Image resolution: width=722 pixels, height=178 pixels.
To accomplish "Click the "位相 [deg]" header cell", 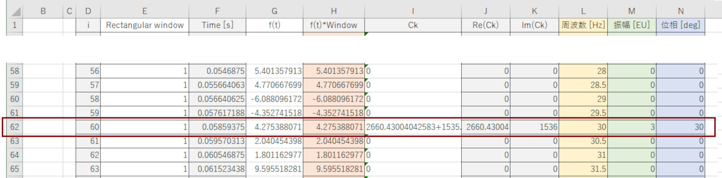I will click(680, 25).
